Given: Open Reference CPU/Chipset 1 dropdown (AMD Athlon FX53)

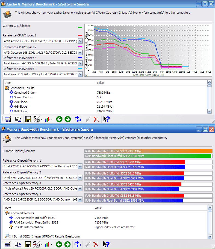Looking at the screenshot, I should coord(80,41).
